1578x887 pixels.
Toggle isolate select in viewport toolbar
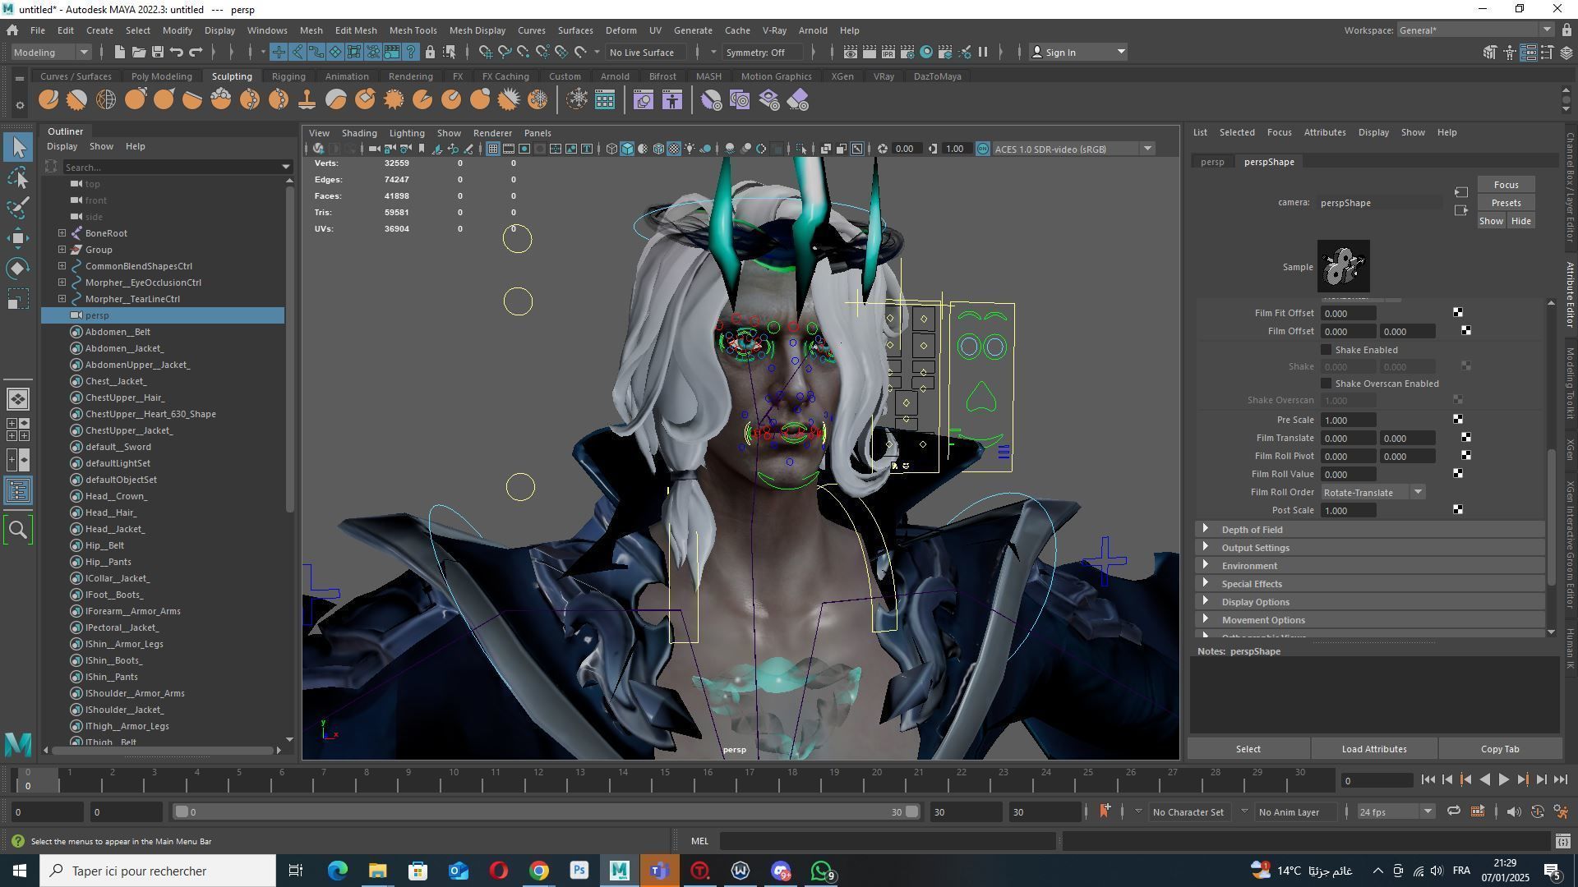coord(802,149)
